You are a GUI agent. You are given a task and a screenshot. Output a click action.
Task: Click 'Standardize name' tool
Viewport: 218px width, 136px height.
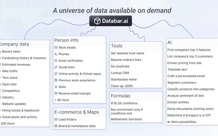[x=124, y=79]
